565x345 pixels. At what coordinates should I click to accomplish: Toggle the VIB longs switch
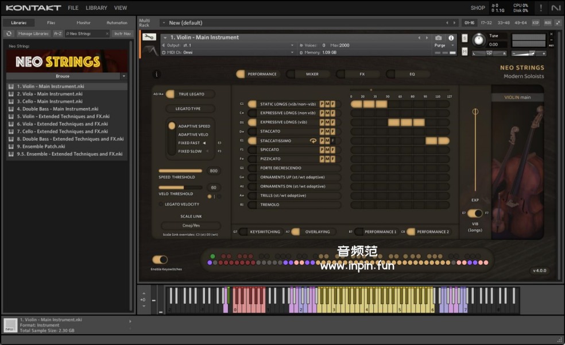click(x=475, y=213)
